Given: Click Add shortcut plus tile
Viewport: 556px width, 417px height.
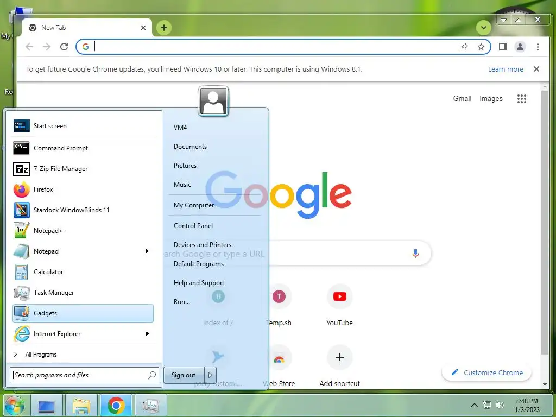Looking at the screenshot, I should (x=340, y=367).
